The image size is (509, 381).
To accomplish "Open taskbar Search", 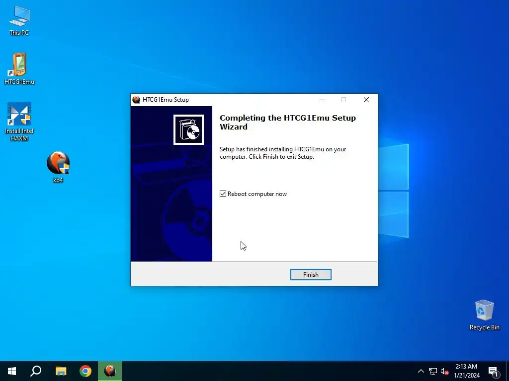I will (x=36, y=371).
